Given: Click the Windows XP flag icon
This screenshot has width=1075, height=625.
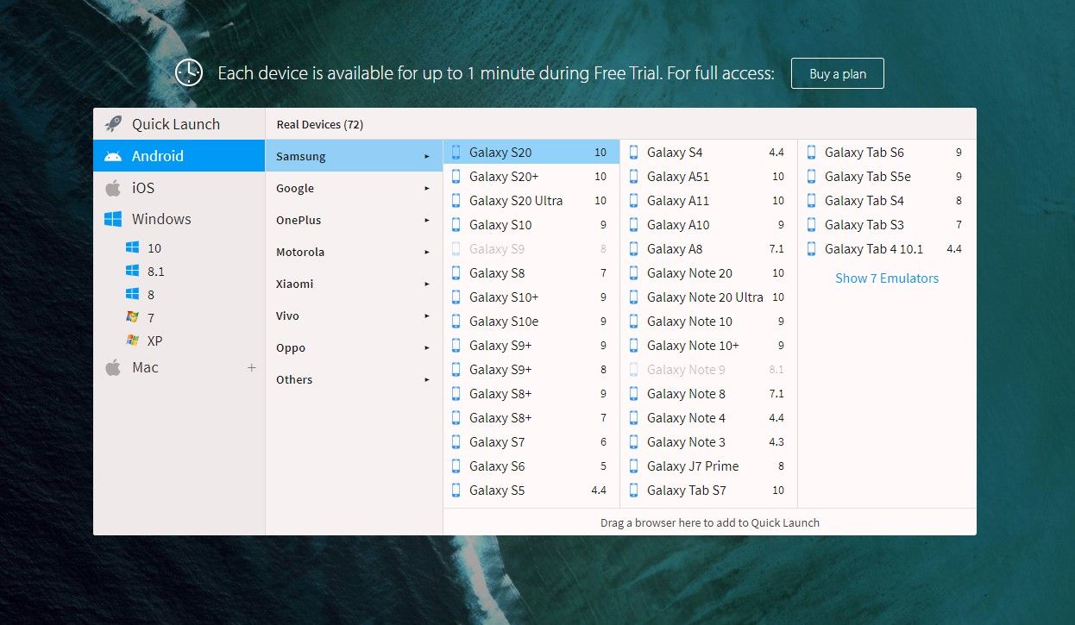Looking at the screenshot, I should coord(132,341).
